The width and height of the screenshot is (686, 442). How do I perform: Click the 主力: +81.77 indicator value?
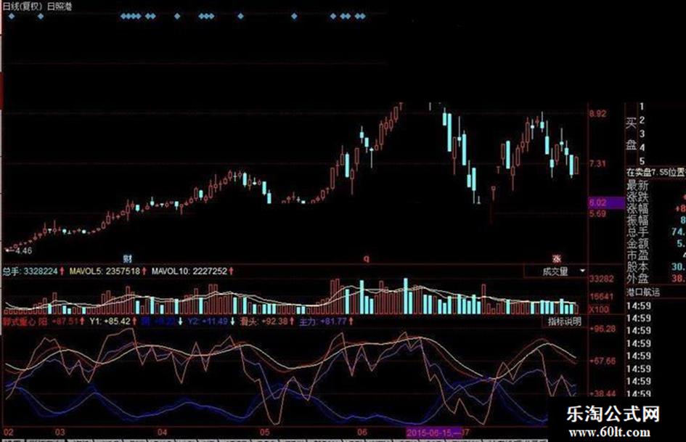coord(322,322)
